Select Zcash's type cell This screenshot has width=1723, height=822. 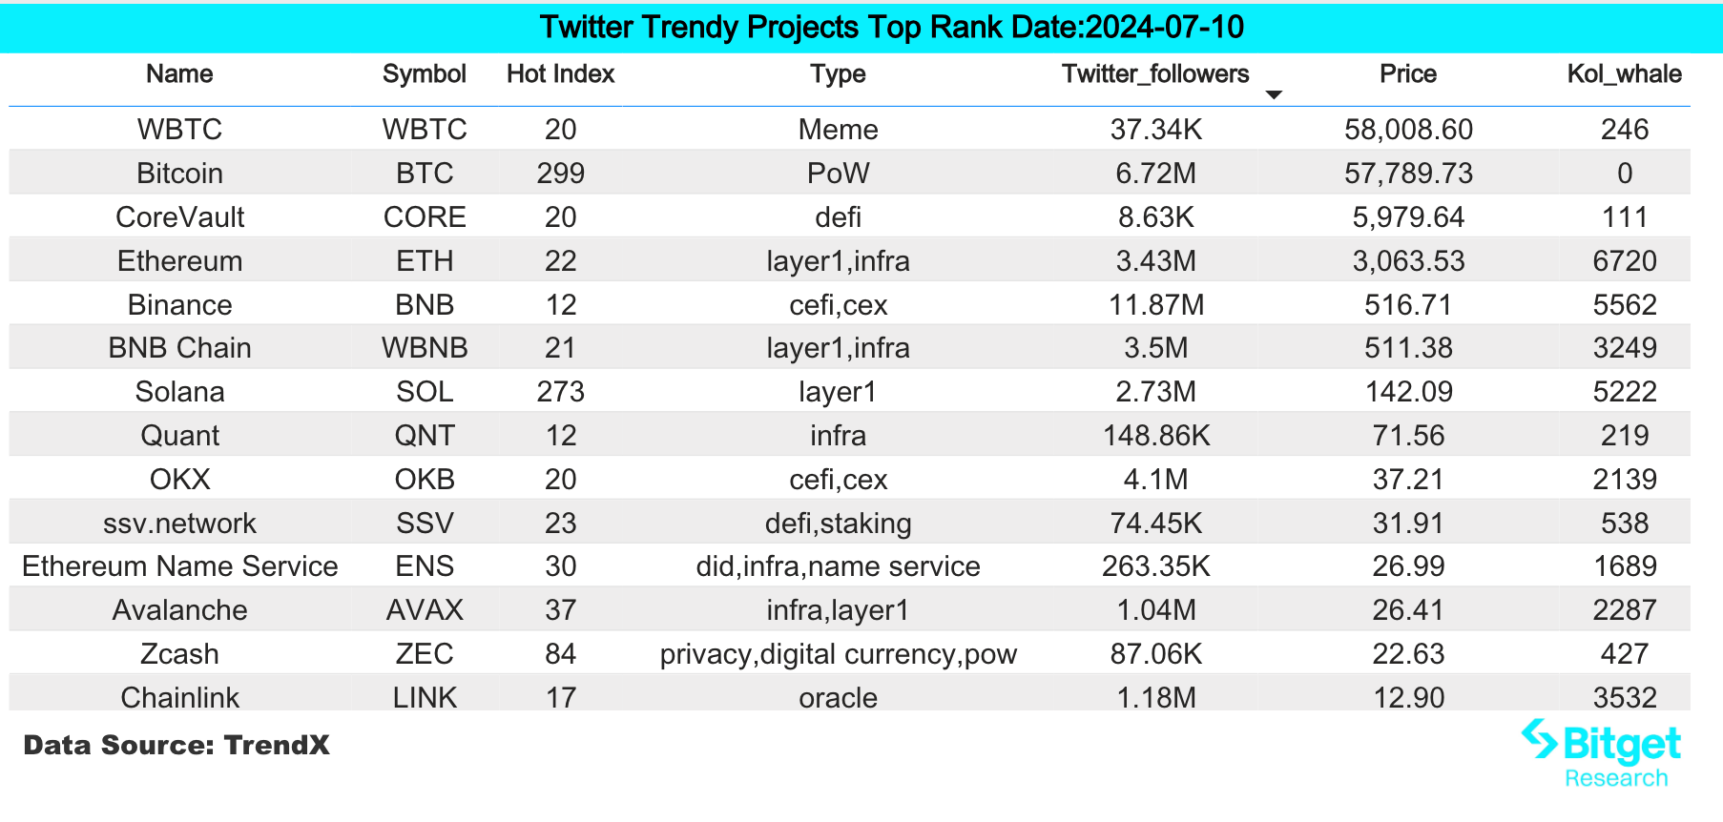[x=838, y=654]
